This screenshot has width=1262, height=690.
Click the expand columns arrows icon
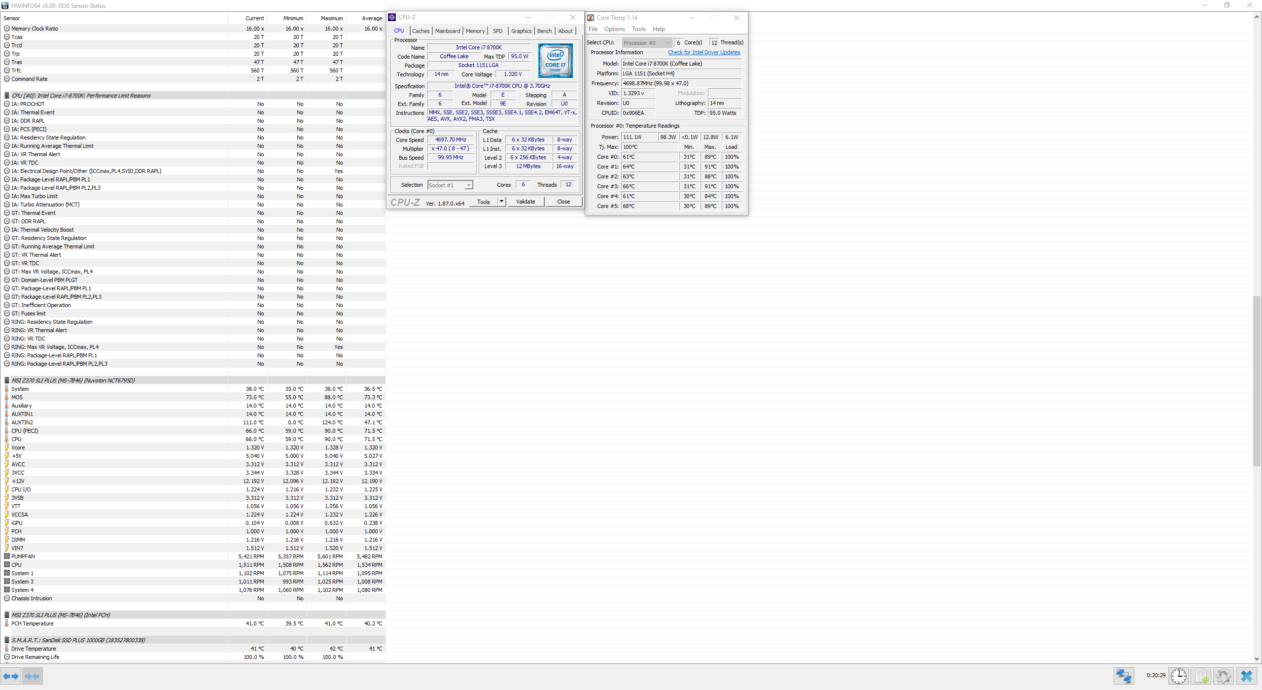click(11, 676)
